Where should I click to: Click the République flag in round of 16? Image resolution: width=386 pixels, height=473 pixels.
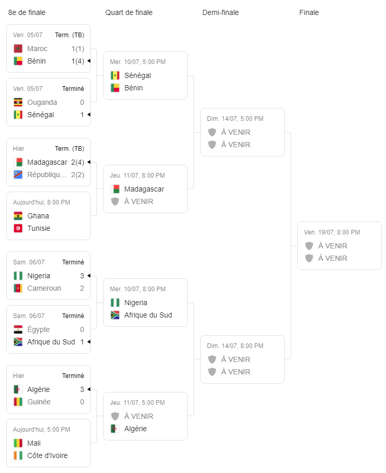point(18,175)
